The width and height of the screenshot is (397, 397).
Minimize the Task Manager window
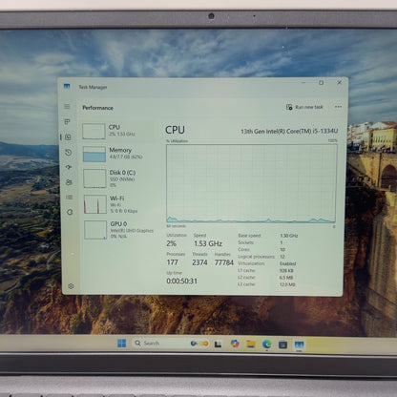coord(303,83)
